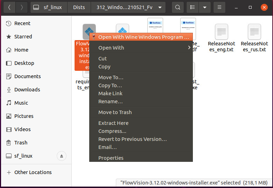The height and width of the screenshot is (188, 273).
Task: Select Make Link
Action: point(141,93)
